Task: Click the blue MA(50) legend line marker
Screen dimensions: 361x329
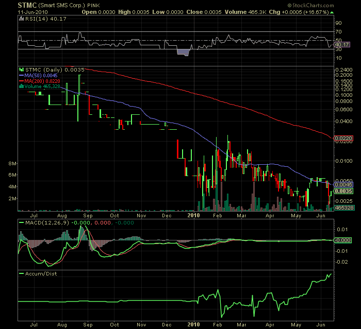Action: [x=21, y=75]
